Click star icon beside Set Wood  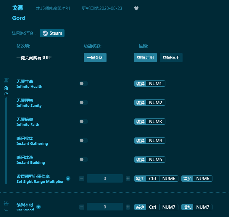coord(38,207)
